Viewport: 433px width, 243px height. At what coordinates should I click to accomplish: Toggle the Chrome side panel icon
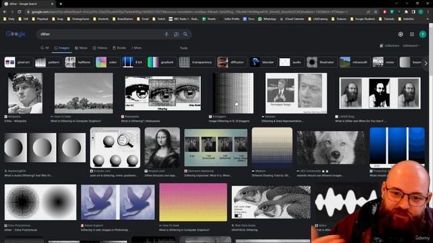413,12
